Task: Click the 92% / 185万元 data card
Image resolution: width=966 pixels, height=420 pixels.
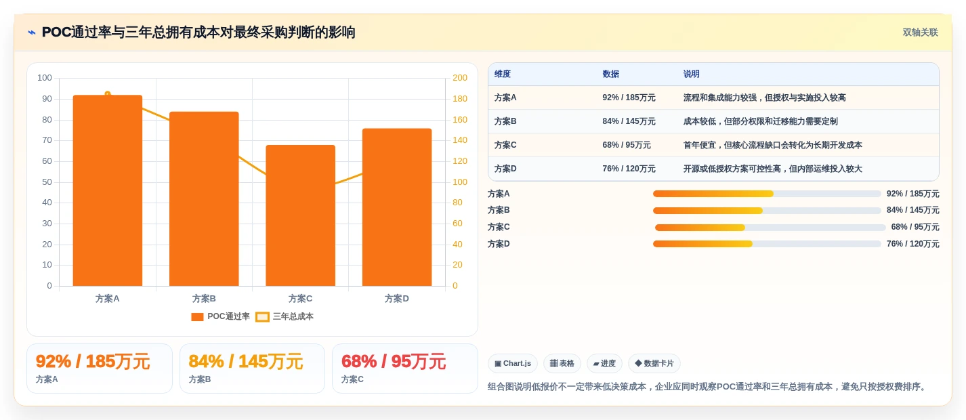Action: pos(100,369)
